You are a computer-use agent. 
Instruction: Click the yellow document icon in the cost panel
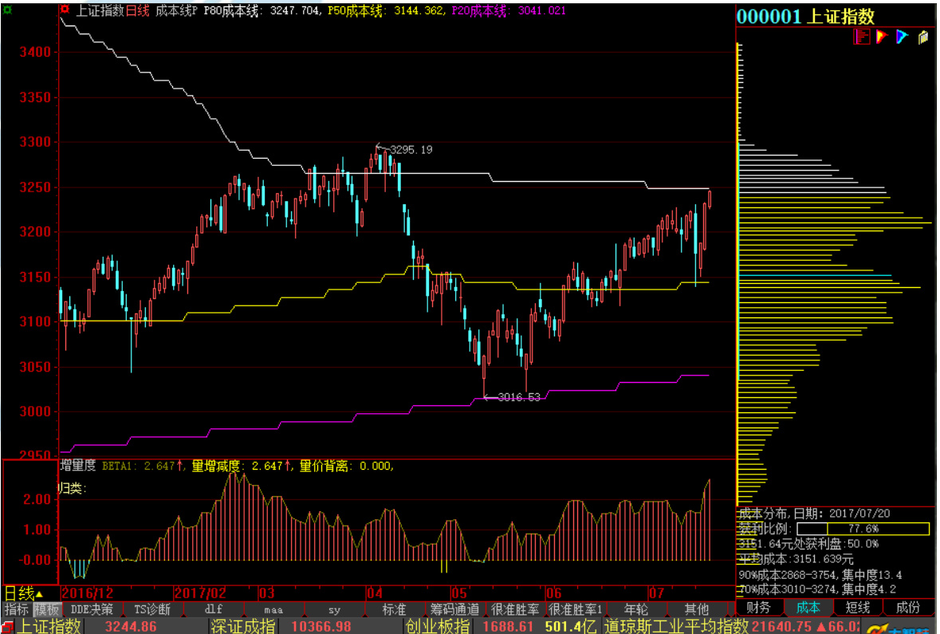(x=923, y=37)
